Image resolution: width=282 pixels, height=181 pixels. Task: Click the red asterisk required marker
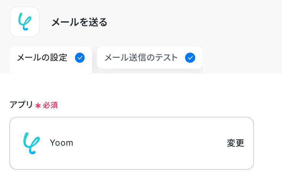(x=38, y=105)
